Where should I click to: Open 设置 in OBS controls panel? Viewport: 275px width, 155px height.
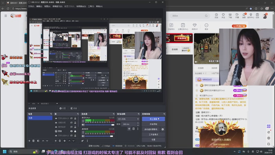tap(153, 139)
